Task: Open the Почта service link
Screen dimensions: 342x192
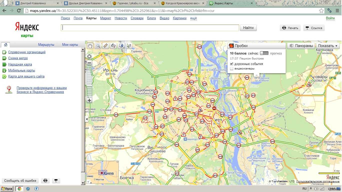Action: (78, 18)
